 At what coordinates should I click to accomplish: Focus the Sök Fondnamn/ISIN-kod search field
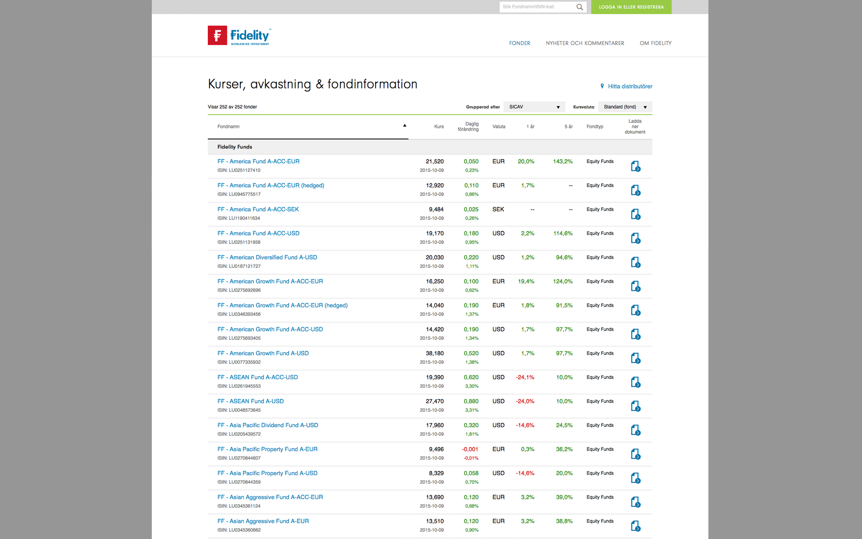tap(537, 7)
